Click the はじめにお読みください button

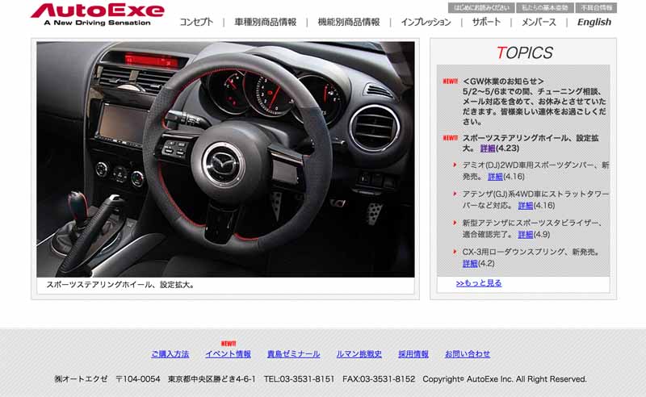pyautogui.click(x=481, y=8)
